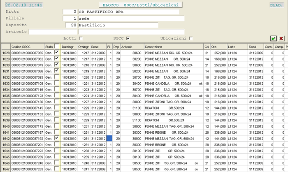The width and height of the screenshot is (288, 172).
Task: Select row number 1646 header
Action: (x=6, y=163)
